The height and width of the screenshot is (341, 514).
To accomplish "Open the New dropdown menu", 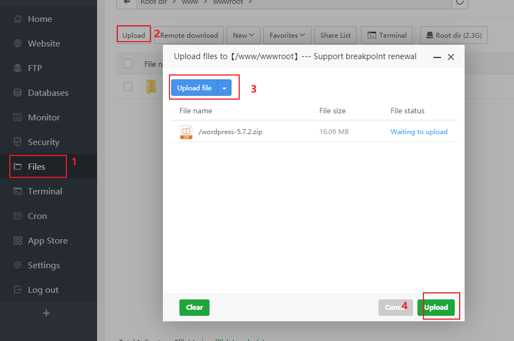I will 243,36.
